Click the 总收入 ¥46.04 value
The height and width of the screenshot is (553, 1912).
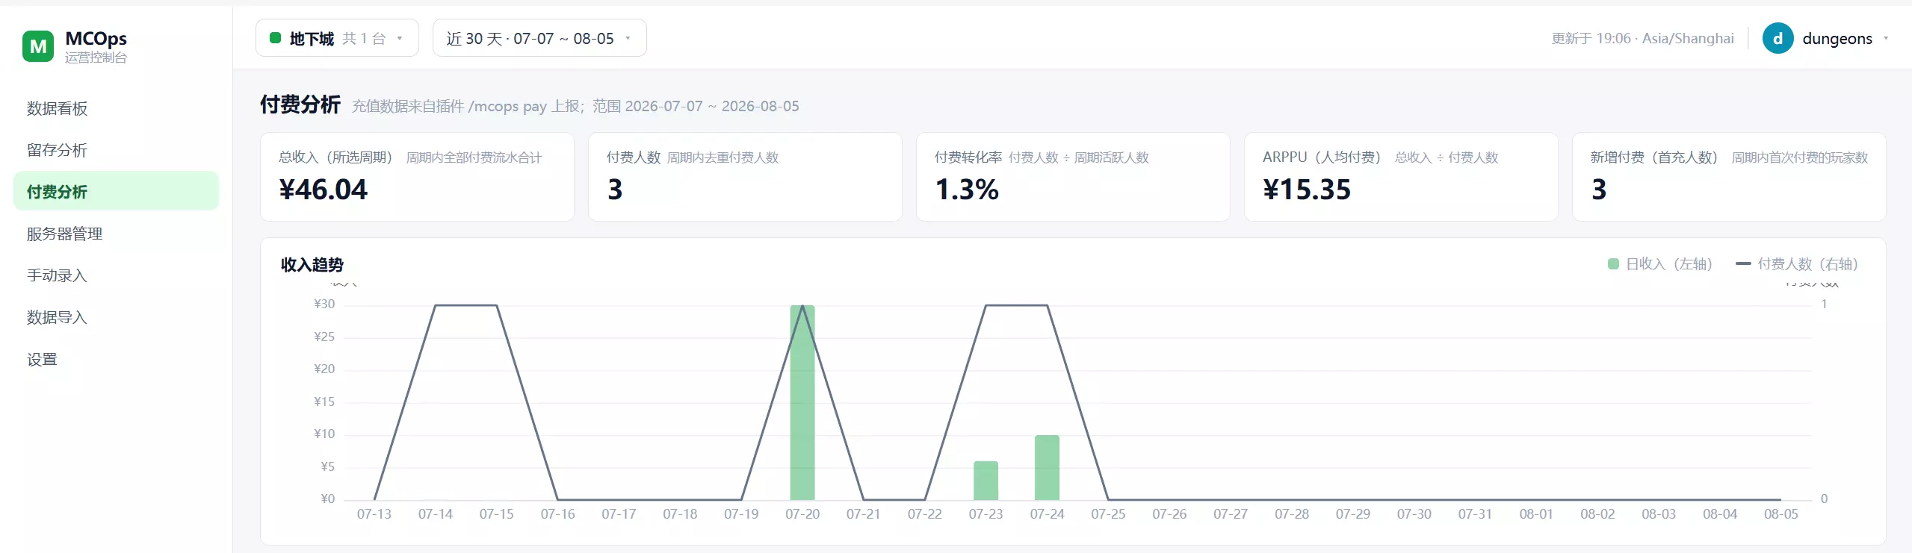coord(324,190)
